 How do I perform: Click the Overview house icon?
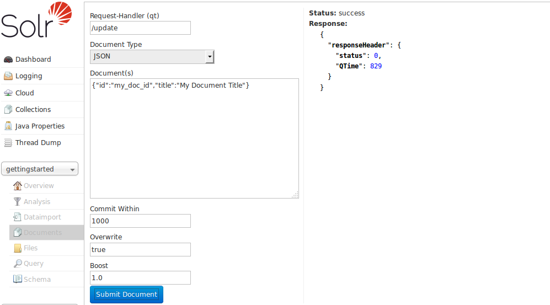(18, 186)
